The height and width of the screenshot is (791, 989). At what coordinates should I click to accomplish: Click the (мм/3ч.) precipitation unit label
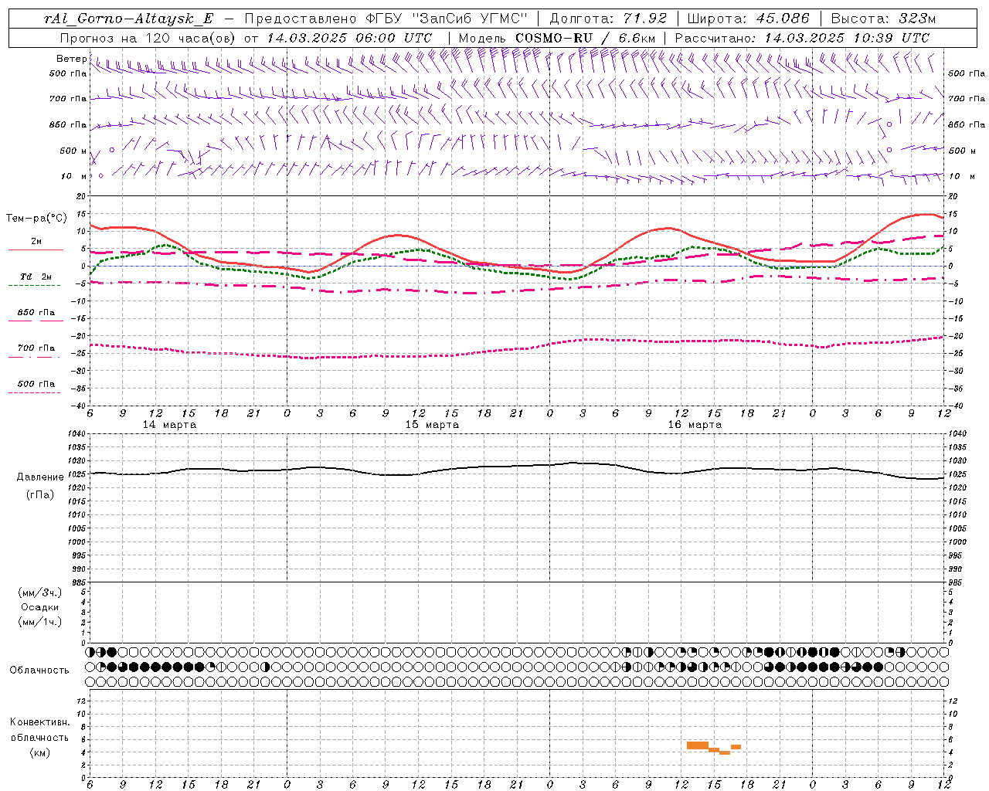40,592
